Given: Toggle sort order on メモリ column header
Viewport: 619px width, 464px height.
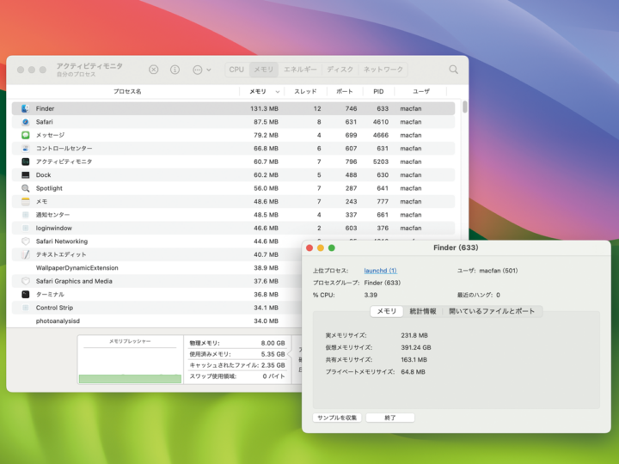Looking at the screenshot, I should tap(261, 92).
